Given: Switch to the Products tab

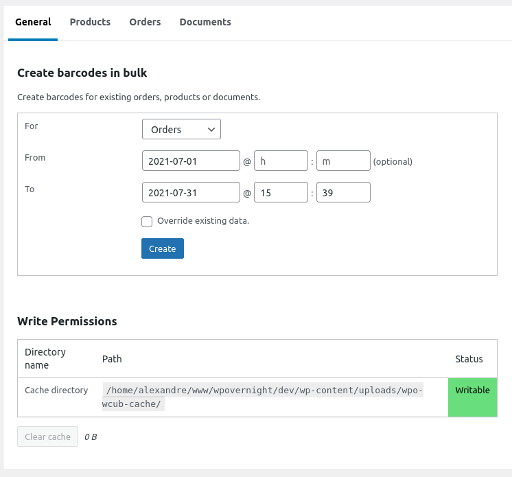Looking at the screenshot, I should (x=90, y=22).
